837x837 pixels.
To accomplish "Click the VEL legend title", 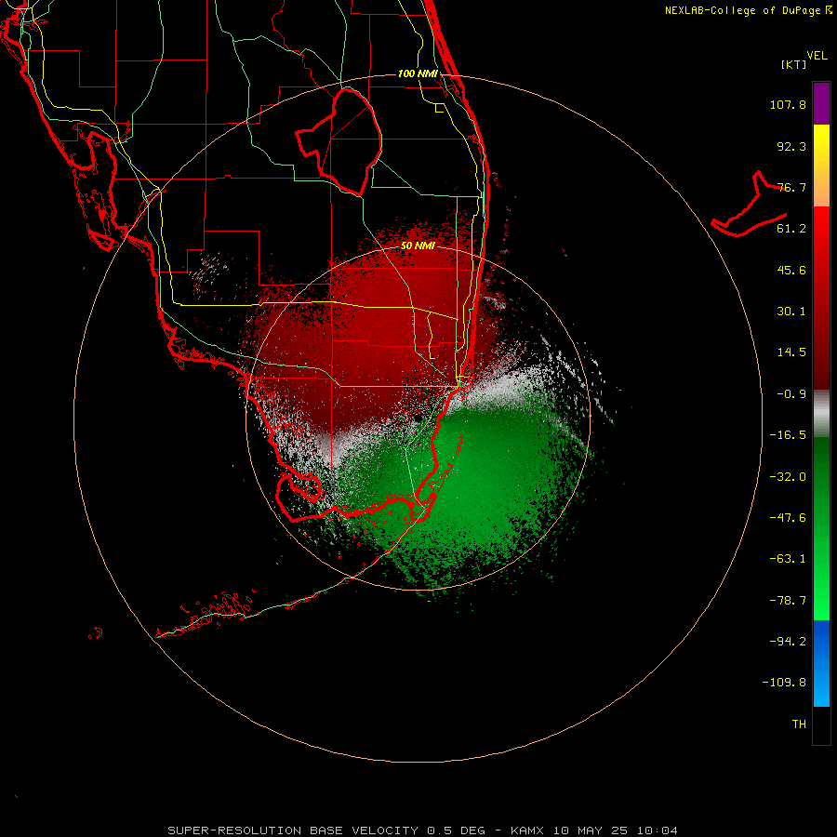I will (x=817, y=56).
